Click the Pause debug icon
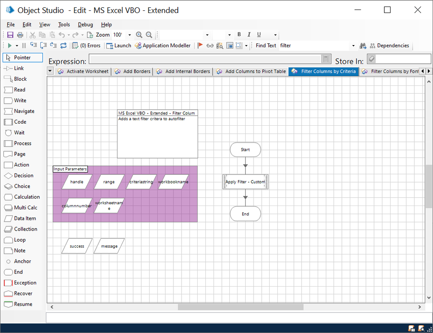The height and width of the screenshot is (333, 433). point(24,46)
